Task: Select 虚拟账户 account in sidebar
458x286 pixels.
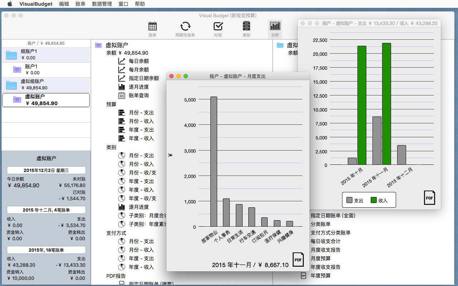Action: [x=46, y=100]
